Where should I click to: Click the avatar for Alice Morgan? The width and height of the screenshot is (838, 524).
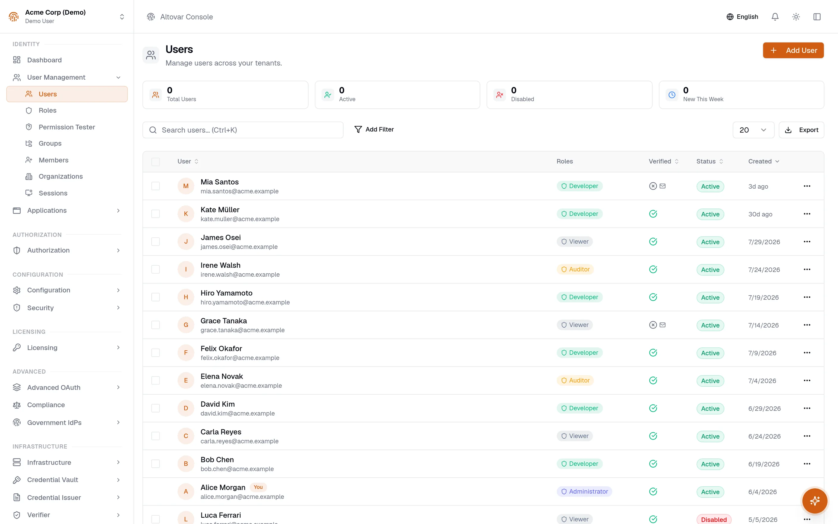(186, 491)
